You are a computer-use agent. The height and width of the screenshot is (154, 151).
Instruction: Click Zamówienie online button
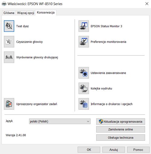120,129
